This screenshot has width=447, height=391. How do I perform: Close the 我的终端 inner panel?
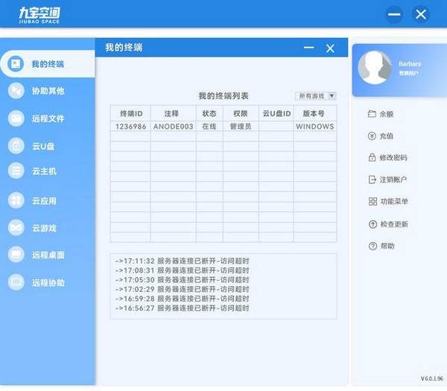[x=330, y=48]
